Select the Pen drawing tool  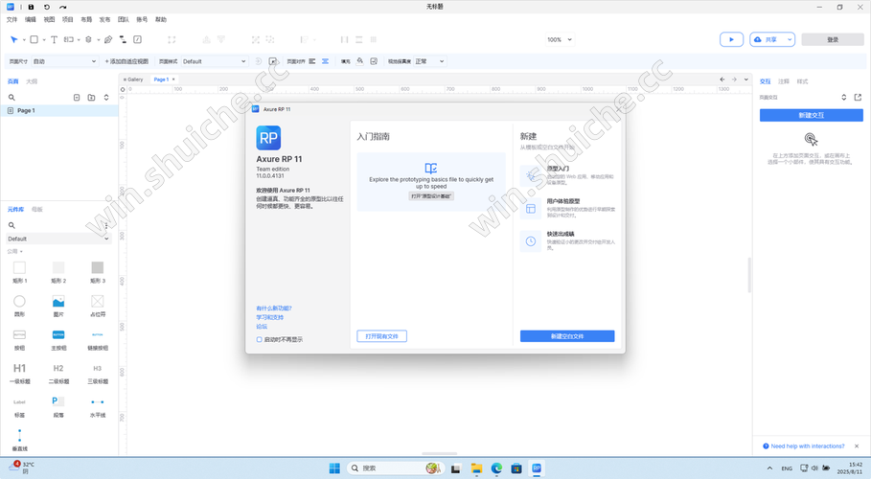[x=108, y=39]
